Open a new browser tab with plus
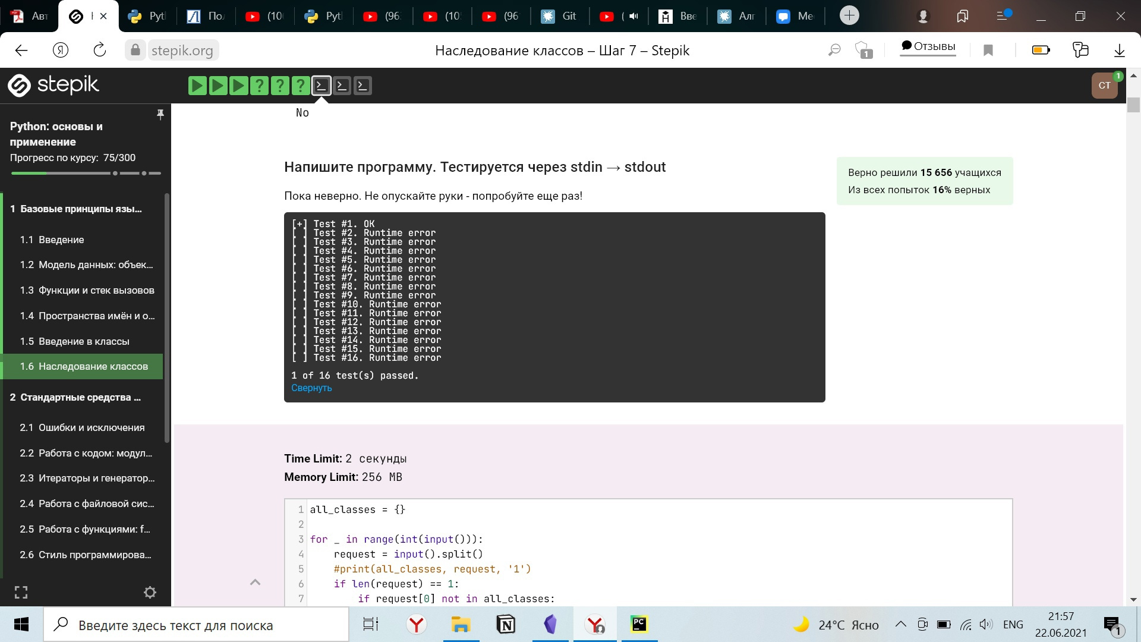This screenshot has width=1141, height=642. (x=849, y=15)
